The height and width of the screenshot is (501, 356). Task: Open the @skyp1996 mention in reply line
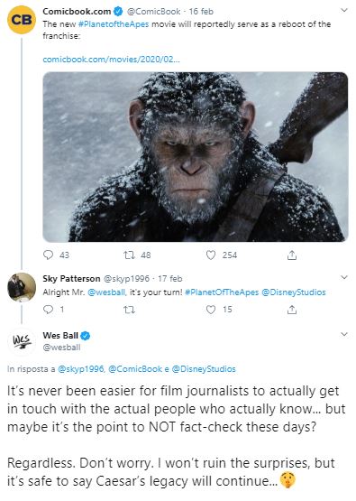pos(81,368)
